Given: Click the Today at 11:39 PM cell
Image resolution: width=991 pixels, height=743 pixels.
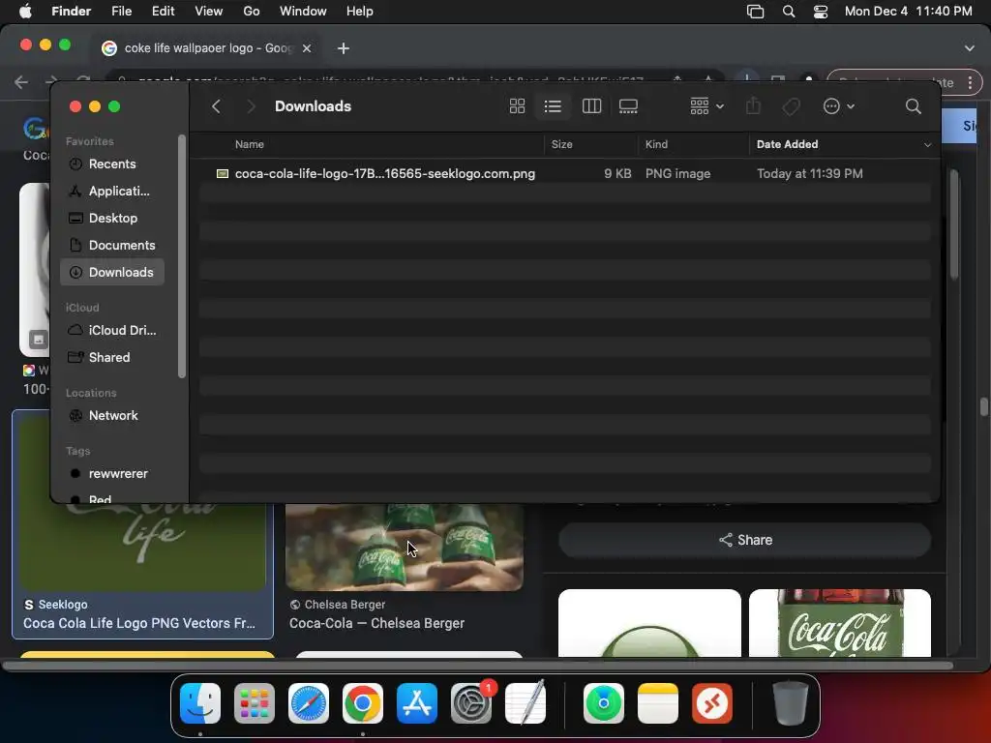Looking at the screenshot, I should pyautogui.click(x=810, y=174).
